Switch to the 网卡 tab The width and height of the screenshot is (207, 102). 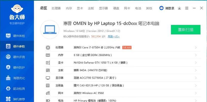pyautogui.click(x=127, y=8)
